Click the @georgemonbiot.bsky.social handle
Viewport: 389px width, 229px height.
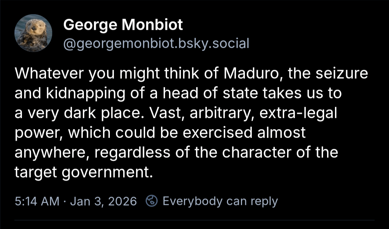[156, 44]
